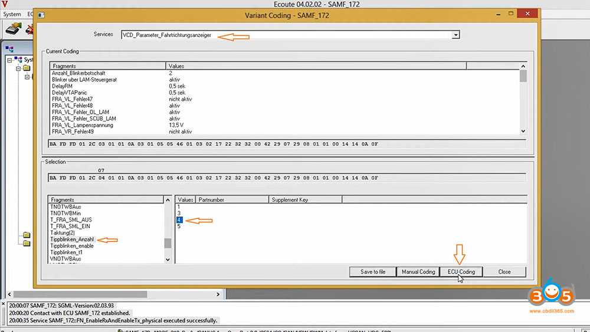The image size is (590, 332).
Task: Choose value 5 in the Values list
Action: pos(179,226)
